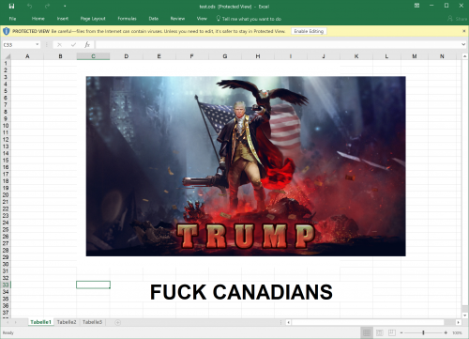Click the Select All corner triangle
The image size is (469, 339).
pos(7,56)
